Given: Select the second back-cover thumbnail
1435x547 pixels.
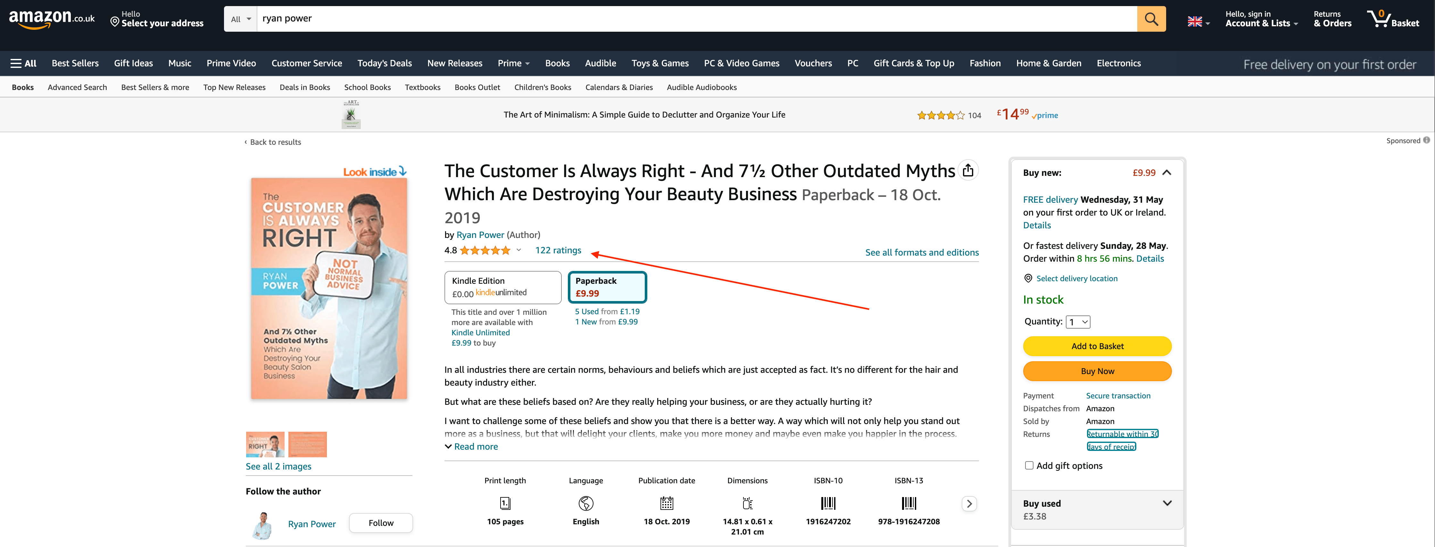Looking at the screenshot, I should point(307,444).
